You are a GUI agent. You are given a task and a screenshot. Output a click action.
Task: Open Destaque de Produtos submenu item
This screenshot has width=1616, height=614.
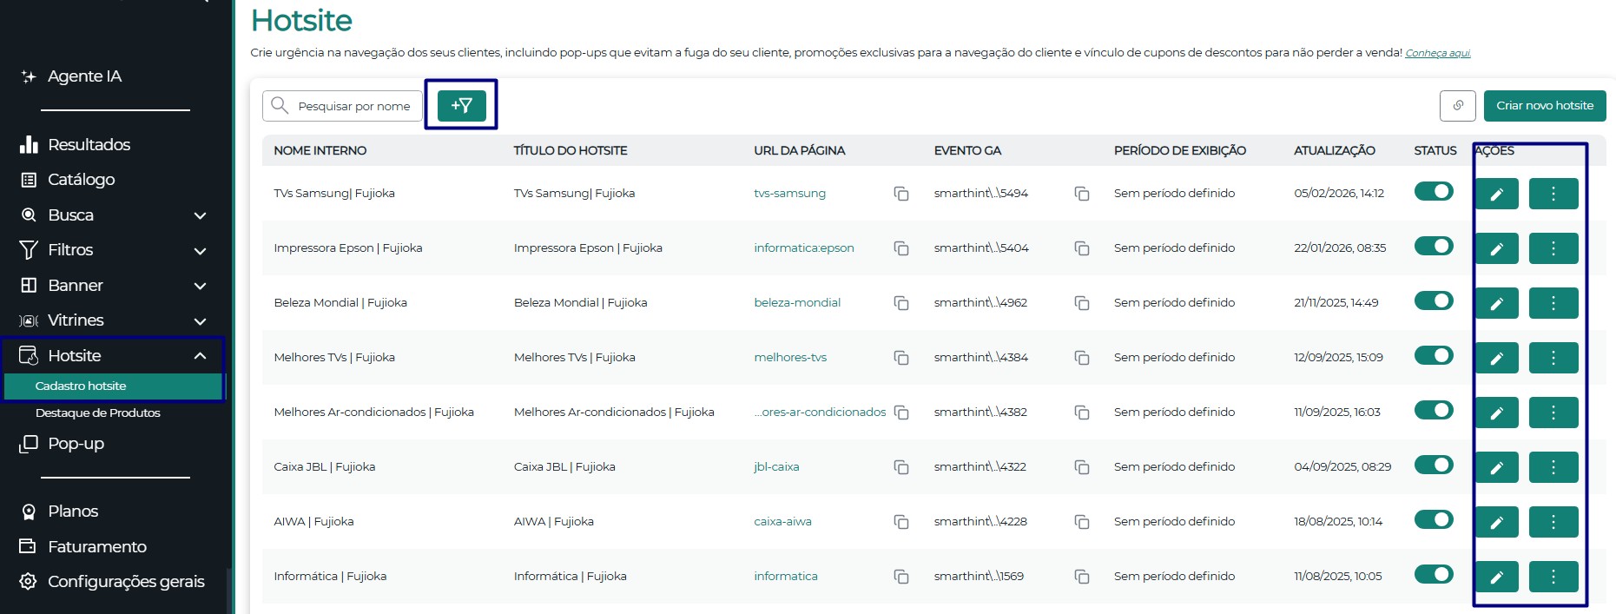97,413
